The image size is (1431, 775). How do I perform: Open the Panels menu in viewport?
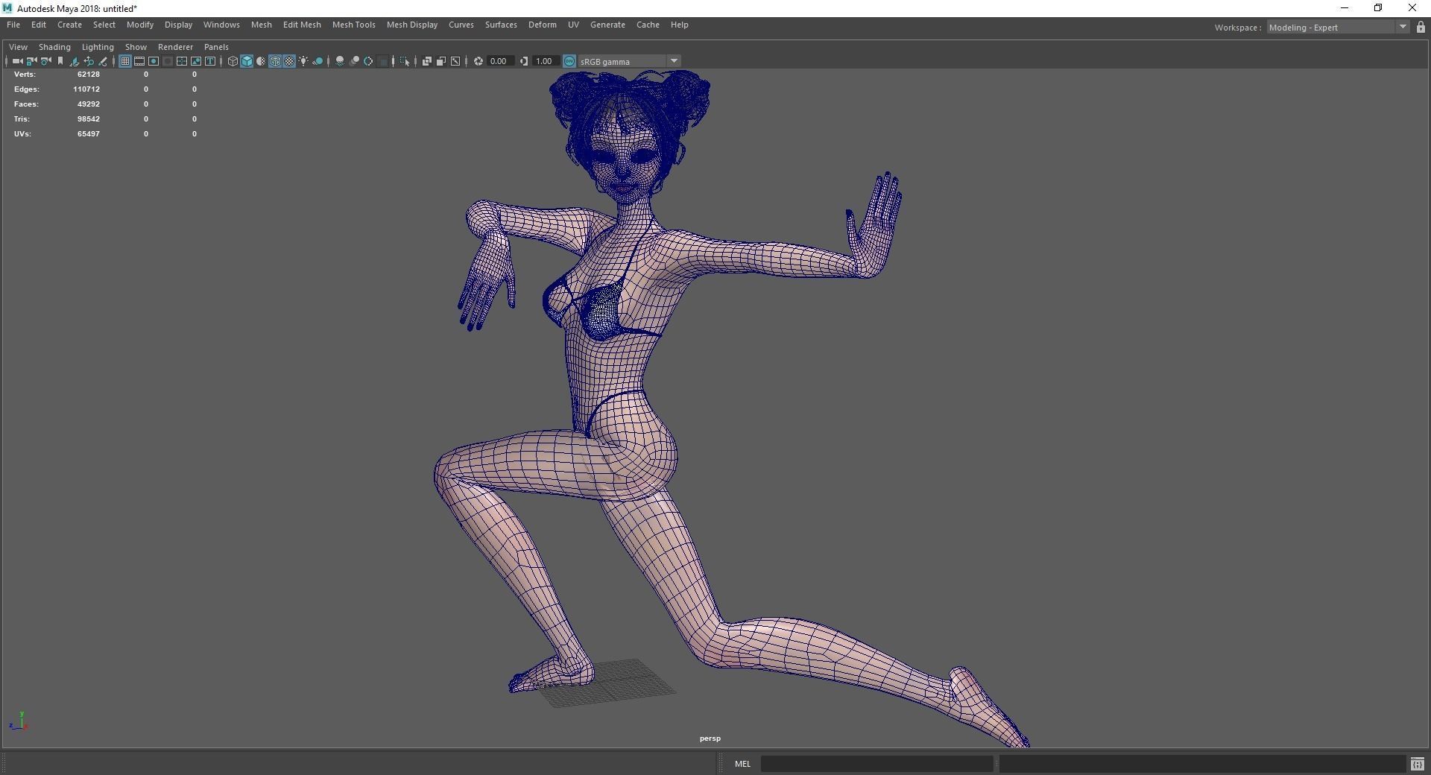tap(216, 47)
